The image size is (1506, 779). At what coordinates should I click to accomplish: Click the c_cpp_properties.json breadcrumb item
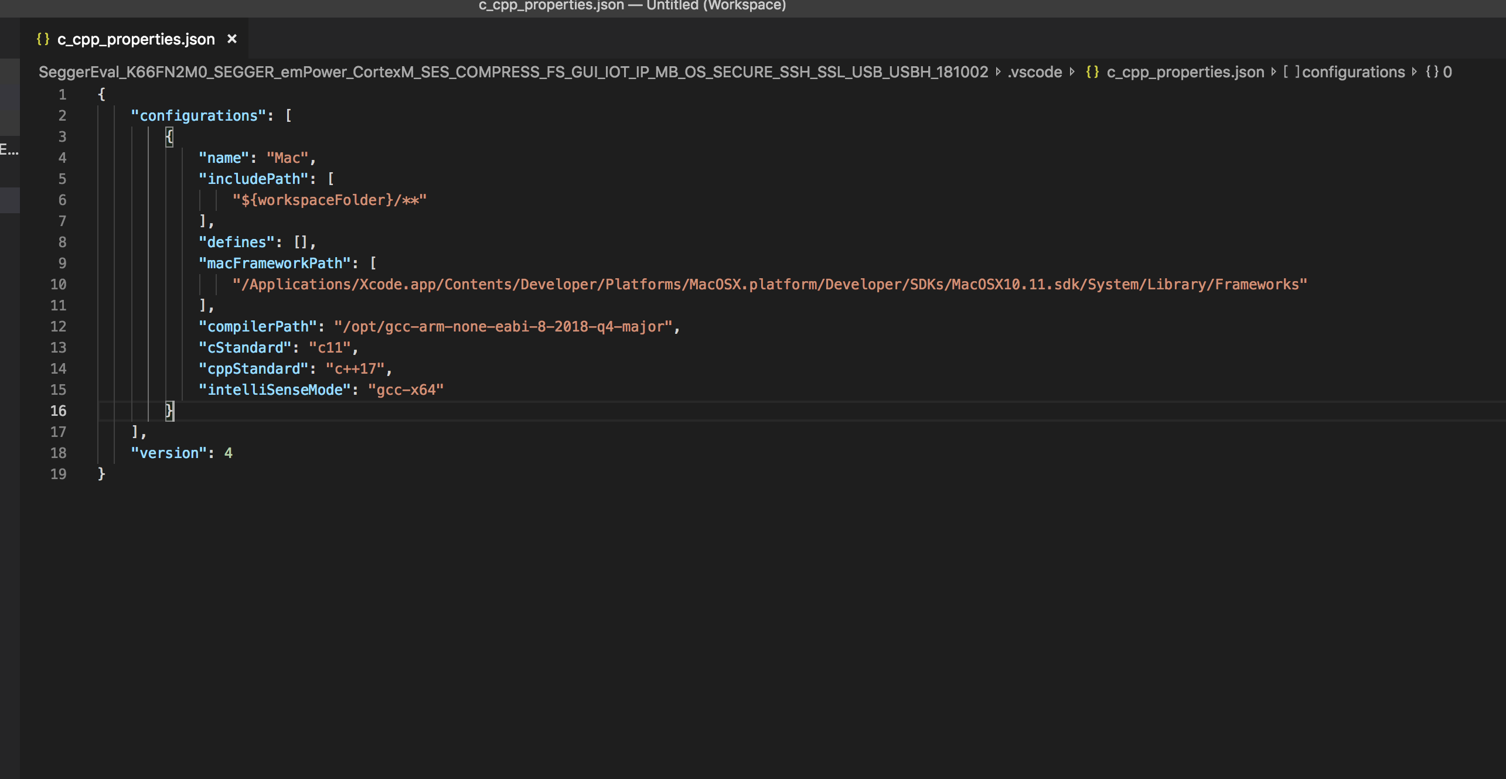coord(1185,72)
